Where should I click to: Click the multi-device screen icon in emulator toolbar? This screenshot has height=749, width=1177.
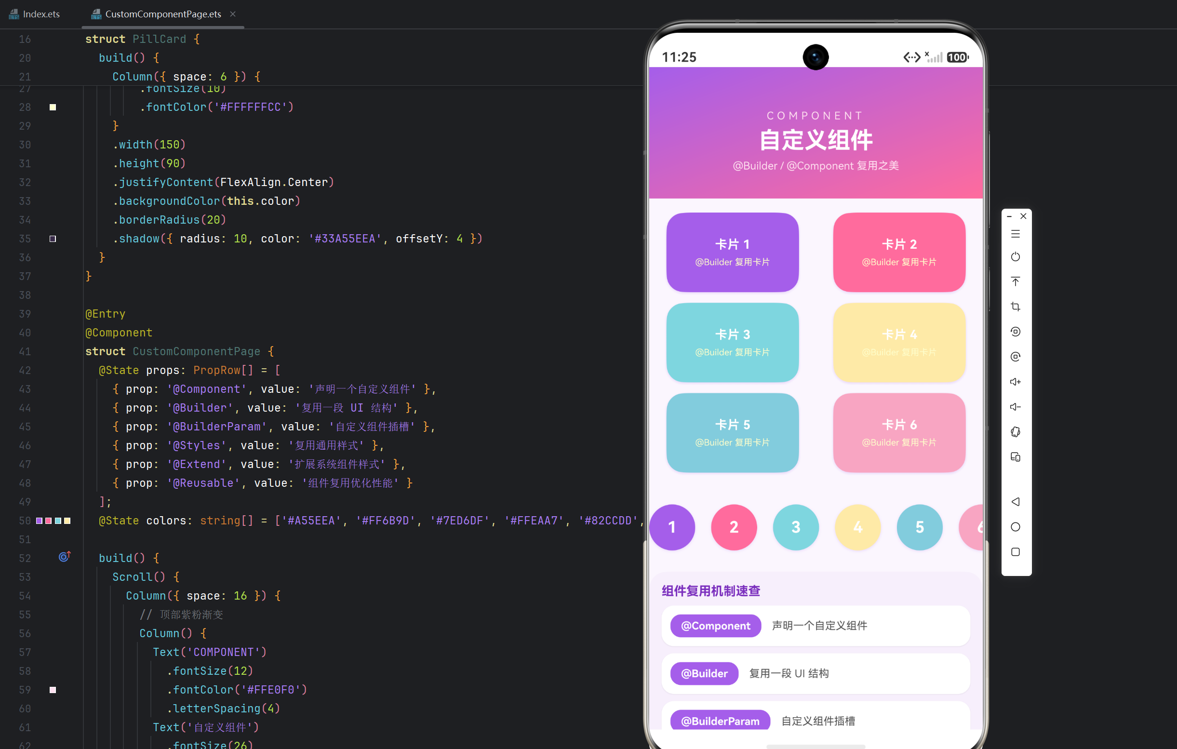[x=1015, y=456]
